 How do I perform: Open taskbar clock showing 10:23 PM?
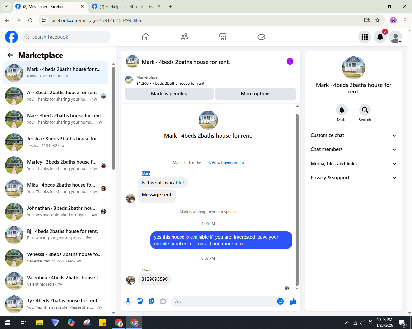[x=385, y=323]
